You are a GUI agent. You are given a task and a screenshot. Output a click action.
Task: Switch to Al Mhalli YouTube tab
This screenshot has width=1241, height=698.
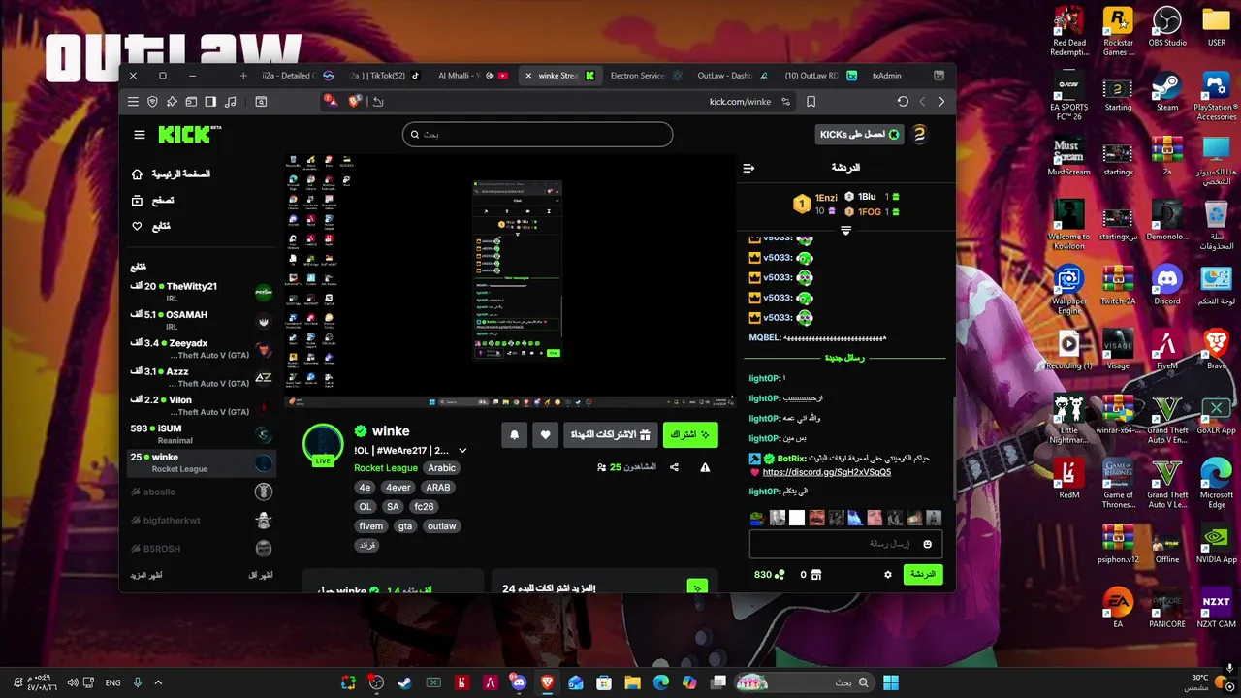(472, 75)
